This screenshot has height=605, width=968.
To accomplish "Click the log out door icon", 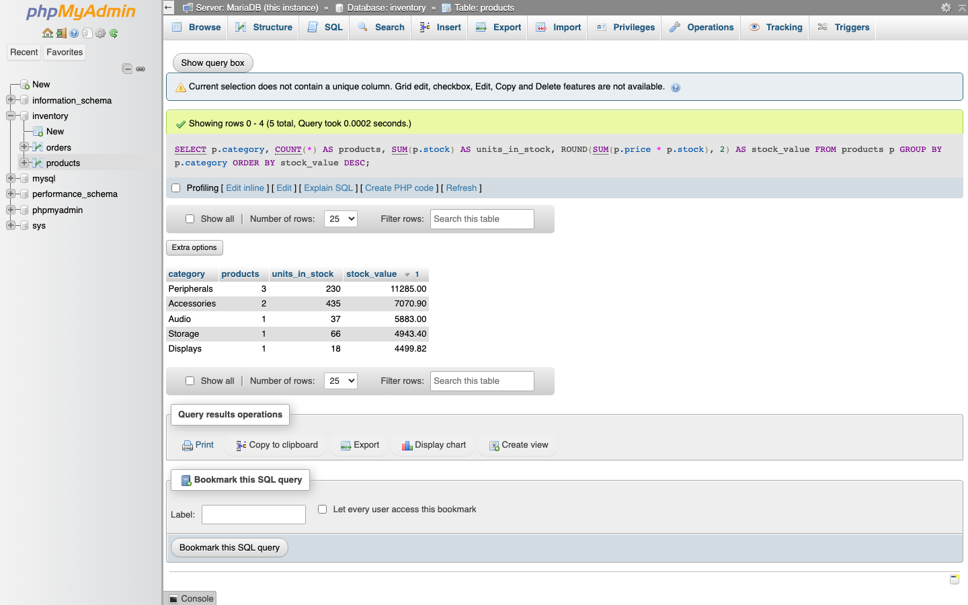I will pos(61,33).
